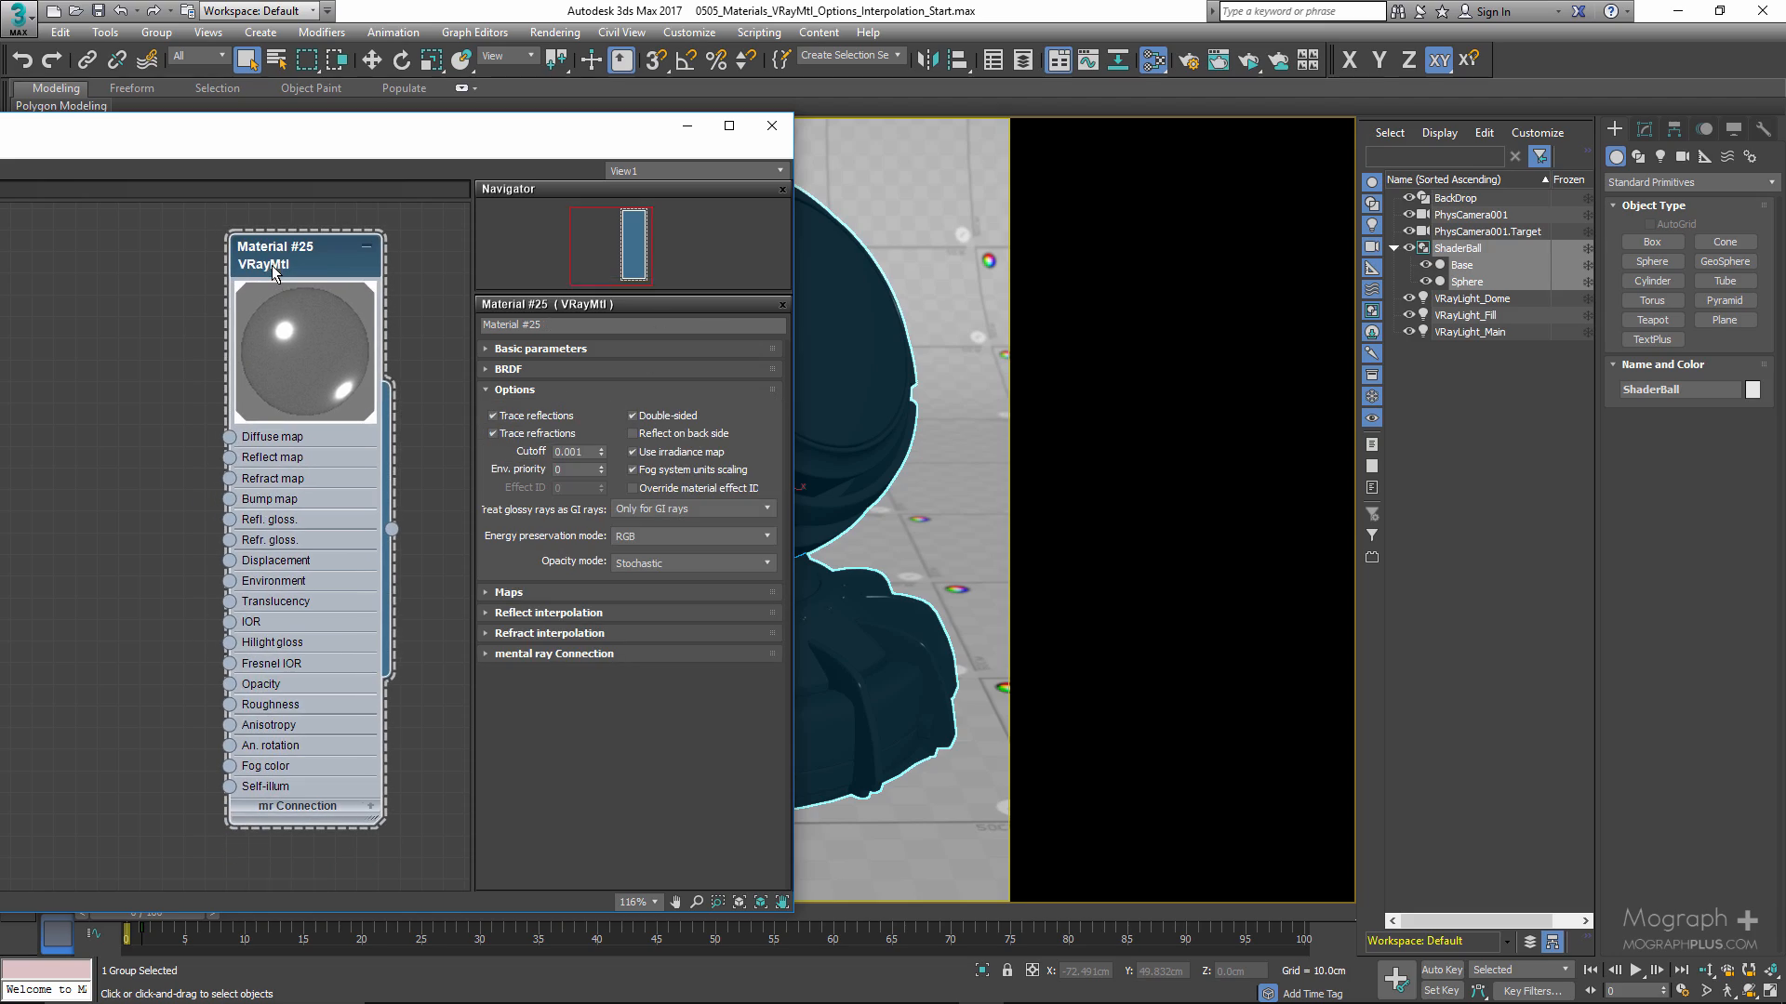Click the Link selection icon
Image resolution: width=1786 pixels, height=1004 pixels.
pos(87,60)
